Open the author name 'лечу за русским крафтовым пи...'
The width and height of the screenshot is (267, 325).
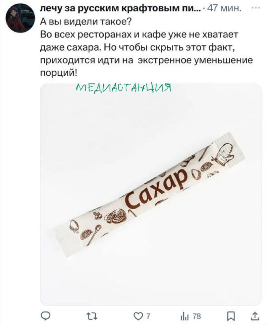pyautogui.click(x=120, y=9)
